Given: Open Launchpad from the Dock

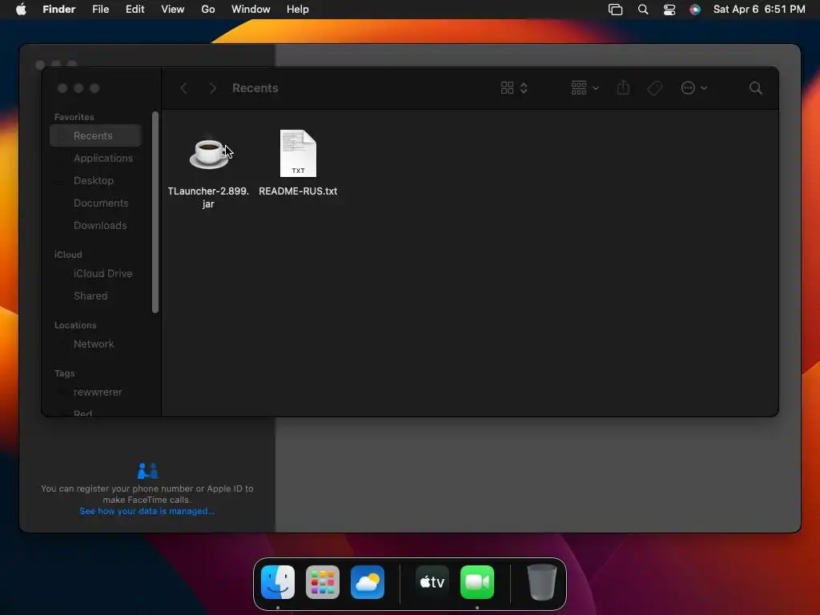Looking at the screenshot, I should (x=323, y=582).
